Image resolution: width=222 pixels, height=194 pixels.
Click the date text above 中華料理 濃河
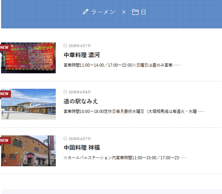pos(80,46)
